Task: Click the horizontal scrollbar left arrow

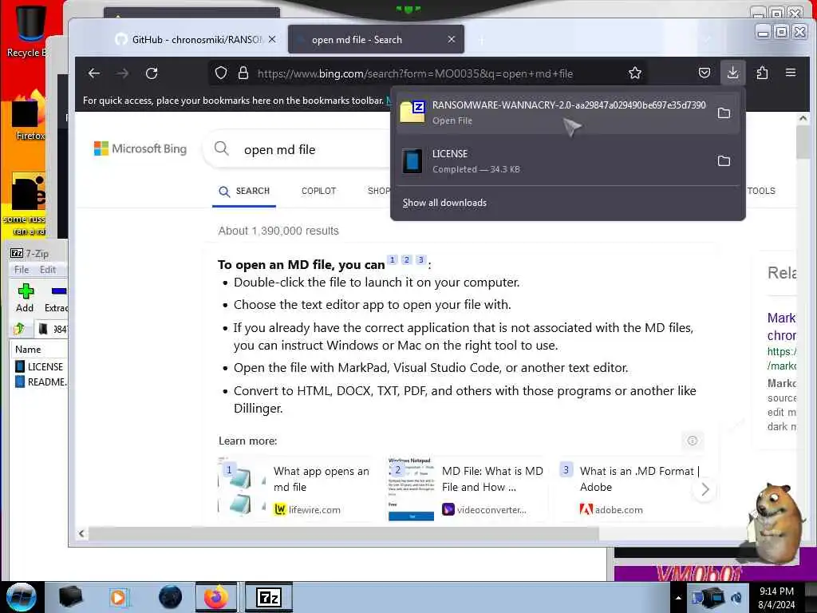Action: click(81, 533)
